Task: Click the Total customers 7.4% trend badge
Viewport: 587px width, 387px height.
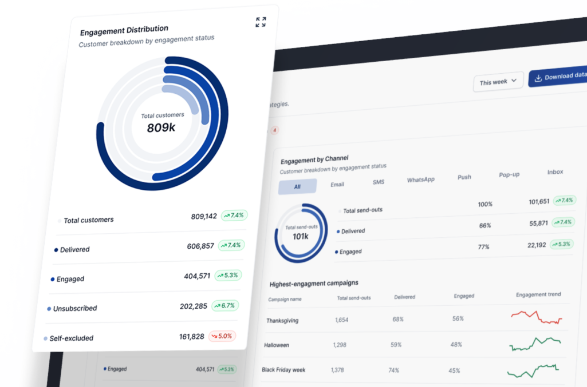Action: coord(233,216)
